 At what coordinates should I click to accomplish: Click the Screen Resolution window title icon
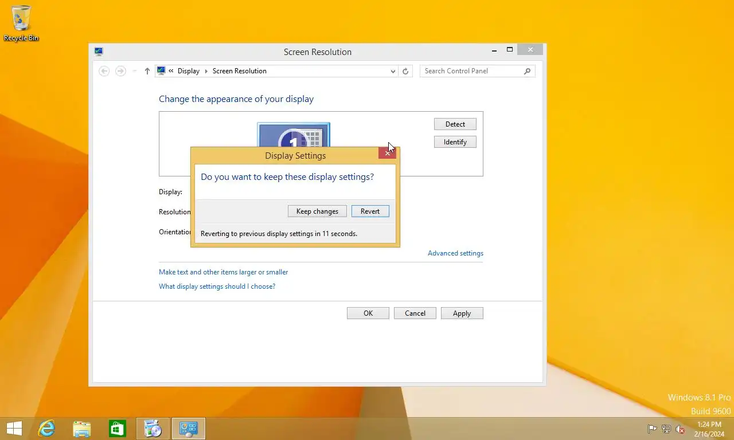click(x=99, y=52)
